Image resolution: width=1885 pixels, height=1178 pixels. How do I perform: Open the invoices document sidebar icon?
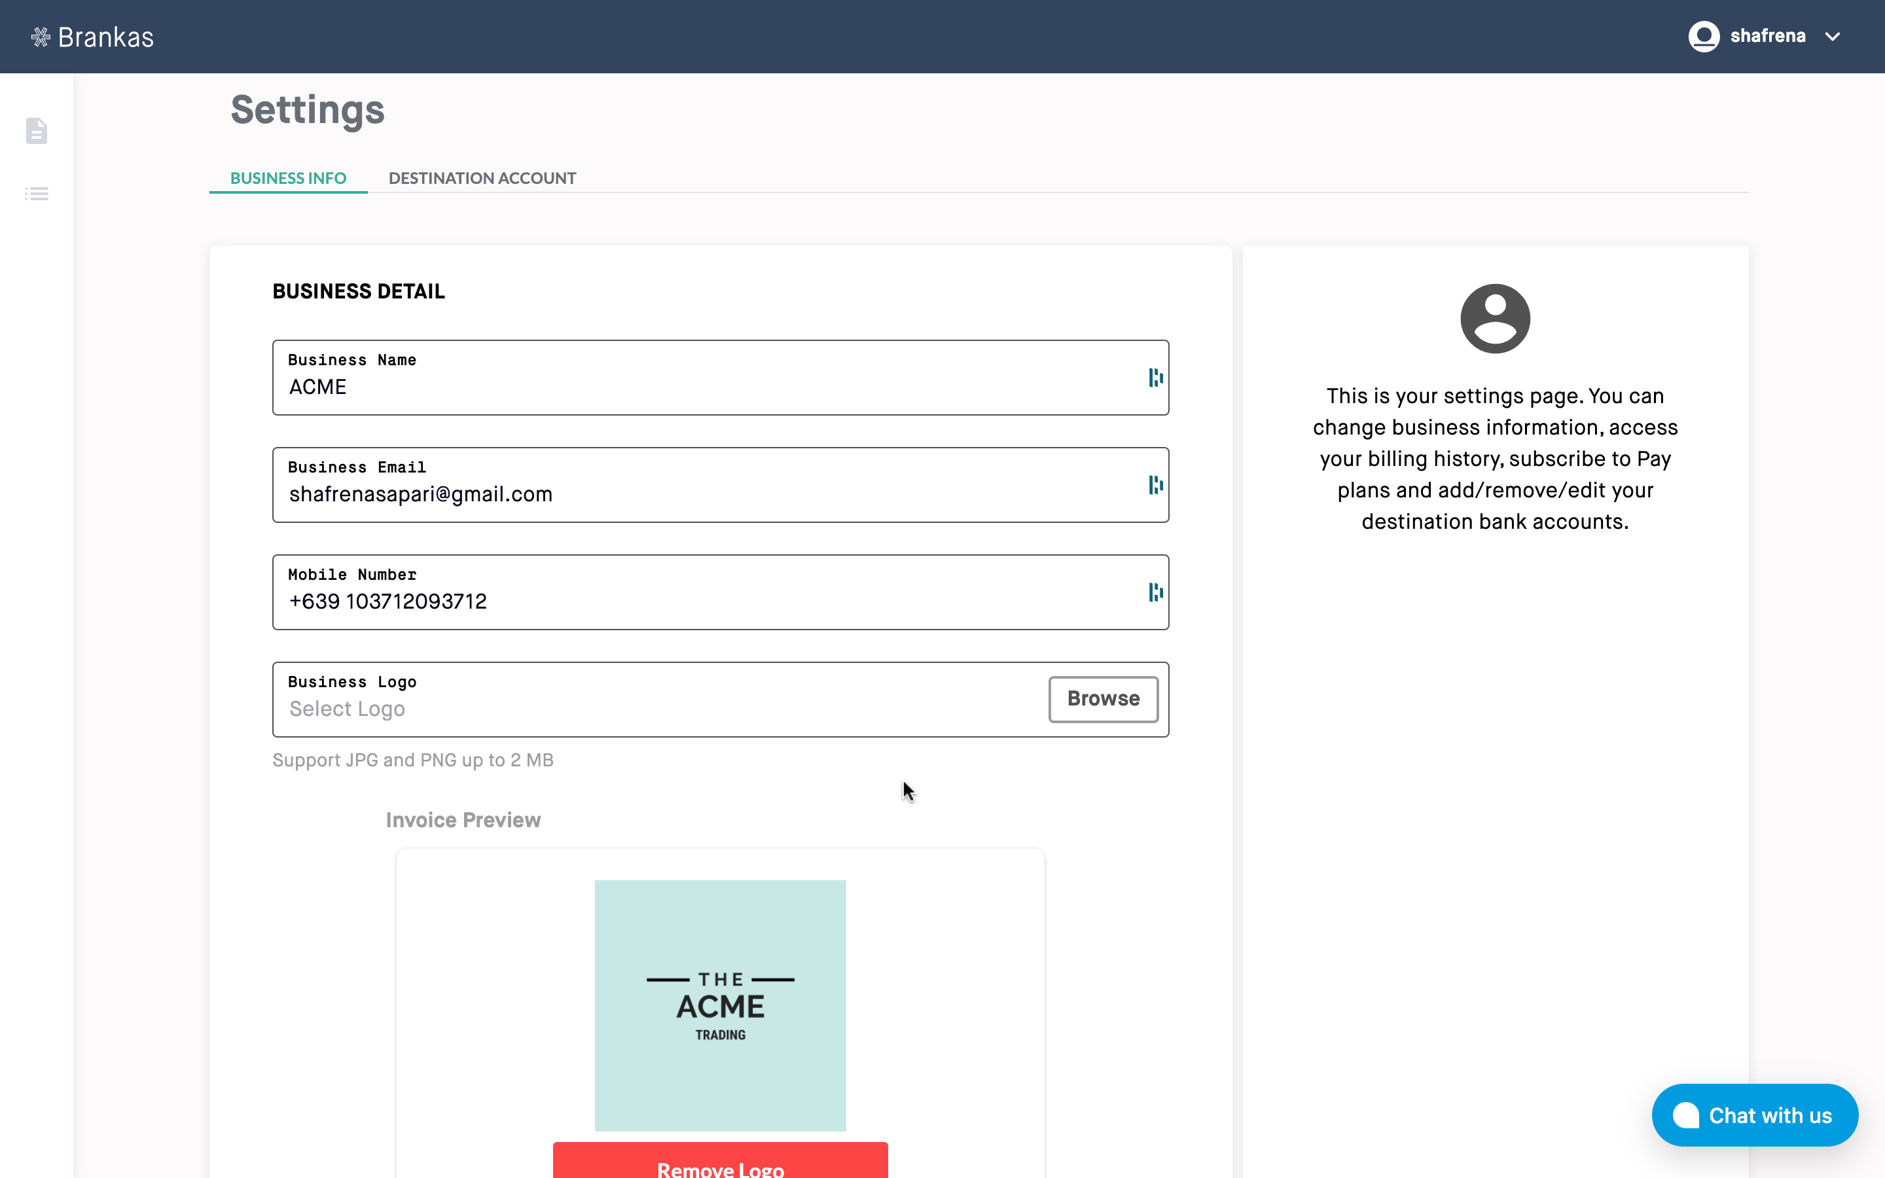37,131
